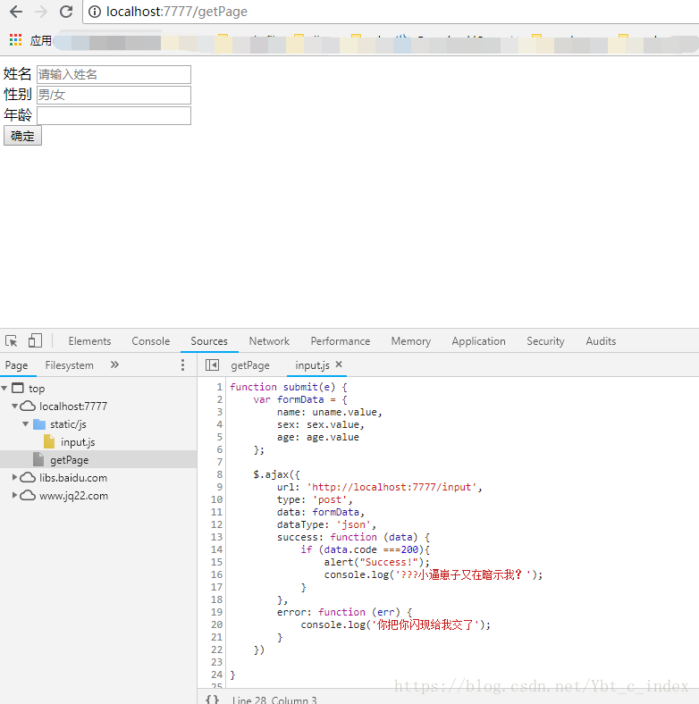Open the Memory tab
This screenshot has width=699, height=704.
411,340
